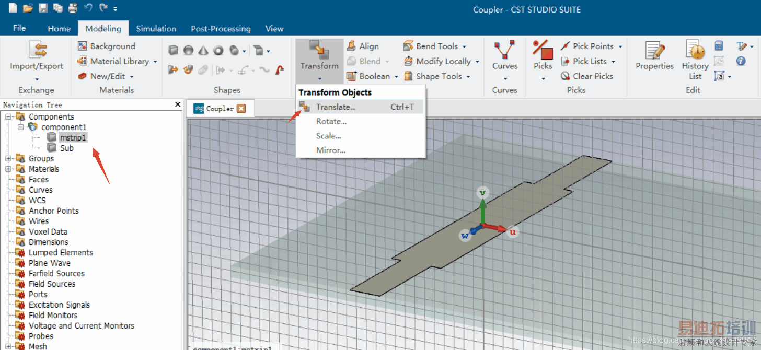
Task: Click the extrude face icon in Shapes
Action: coord(174,69)
